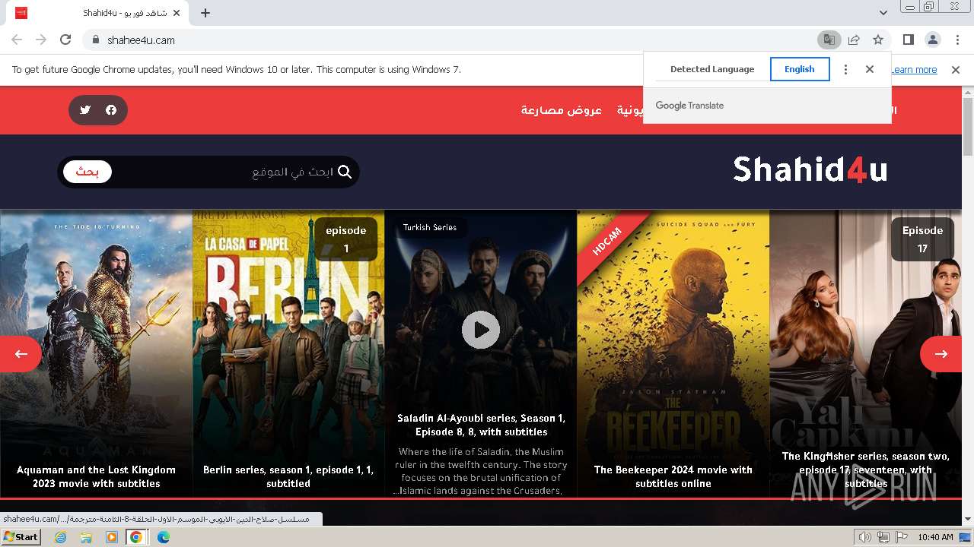Image resolution: width=974 pixels, height=547 pixels.
Task: Open the Google Translate icon in address bar
Action: click(829, 40)
